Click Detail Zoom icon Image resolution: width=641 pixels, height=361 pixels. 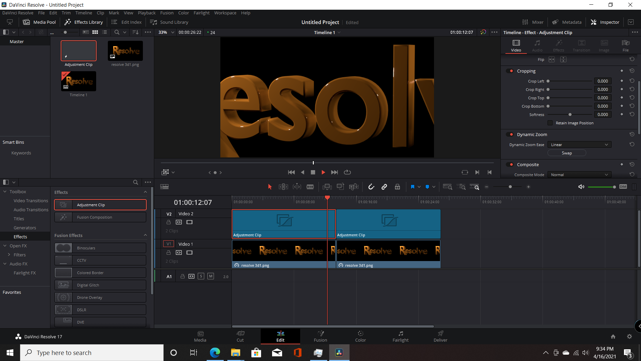[461, 187]
